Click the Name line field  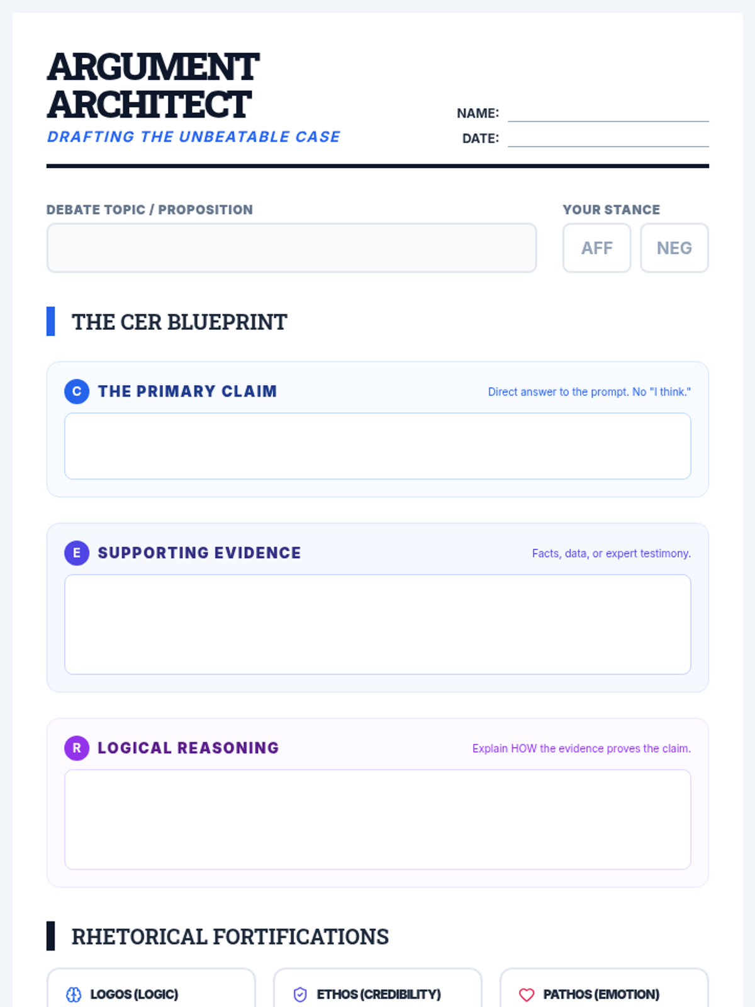[608, 113]
